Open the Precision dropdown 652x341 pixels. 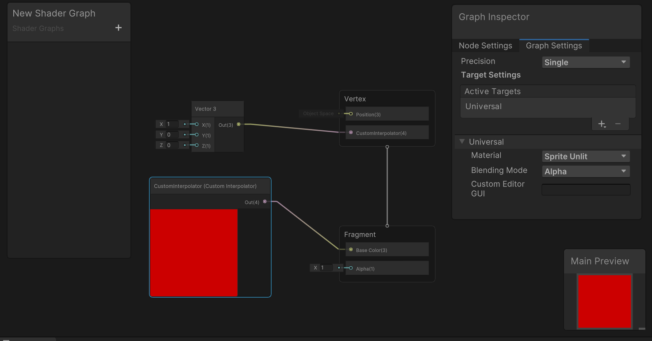586,62
